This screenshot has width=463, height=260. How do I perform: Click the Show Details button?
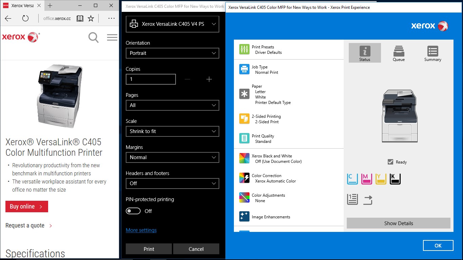coord(399,223)
